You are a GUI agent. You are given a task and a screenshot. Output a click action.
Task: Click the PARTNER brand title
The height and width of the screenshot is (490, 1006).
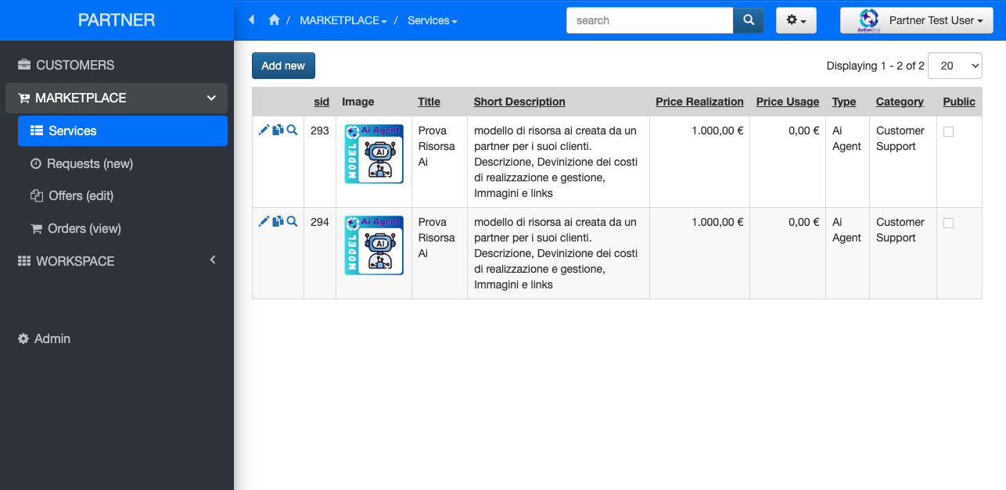pyautogui.click(x=117, y=20)
